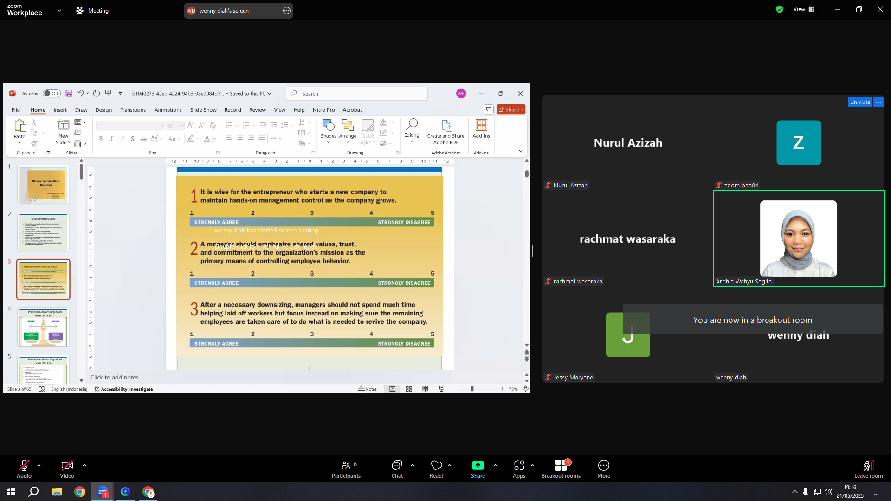Open the Zoom Workplace dropdown arrow
Image resolution: width=891 pixels, height=501 pixels.
tap(59, 10)
